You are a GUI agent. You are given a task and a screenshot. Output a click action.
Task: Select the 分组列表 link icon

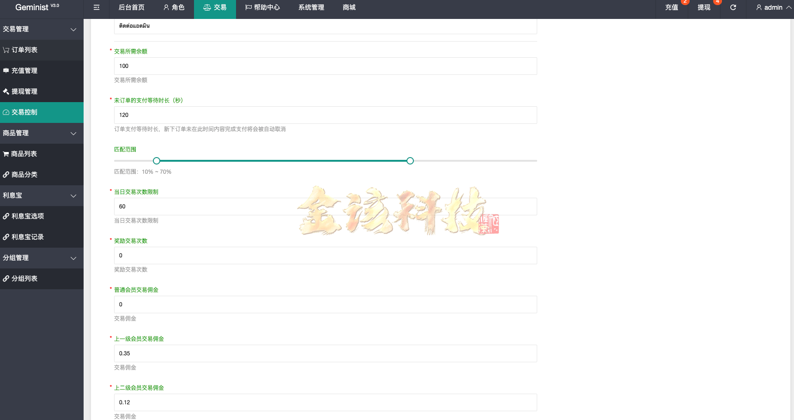(x=6, y=279)
